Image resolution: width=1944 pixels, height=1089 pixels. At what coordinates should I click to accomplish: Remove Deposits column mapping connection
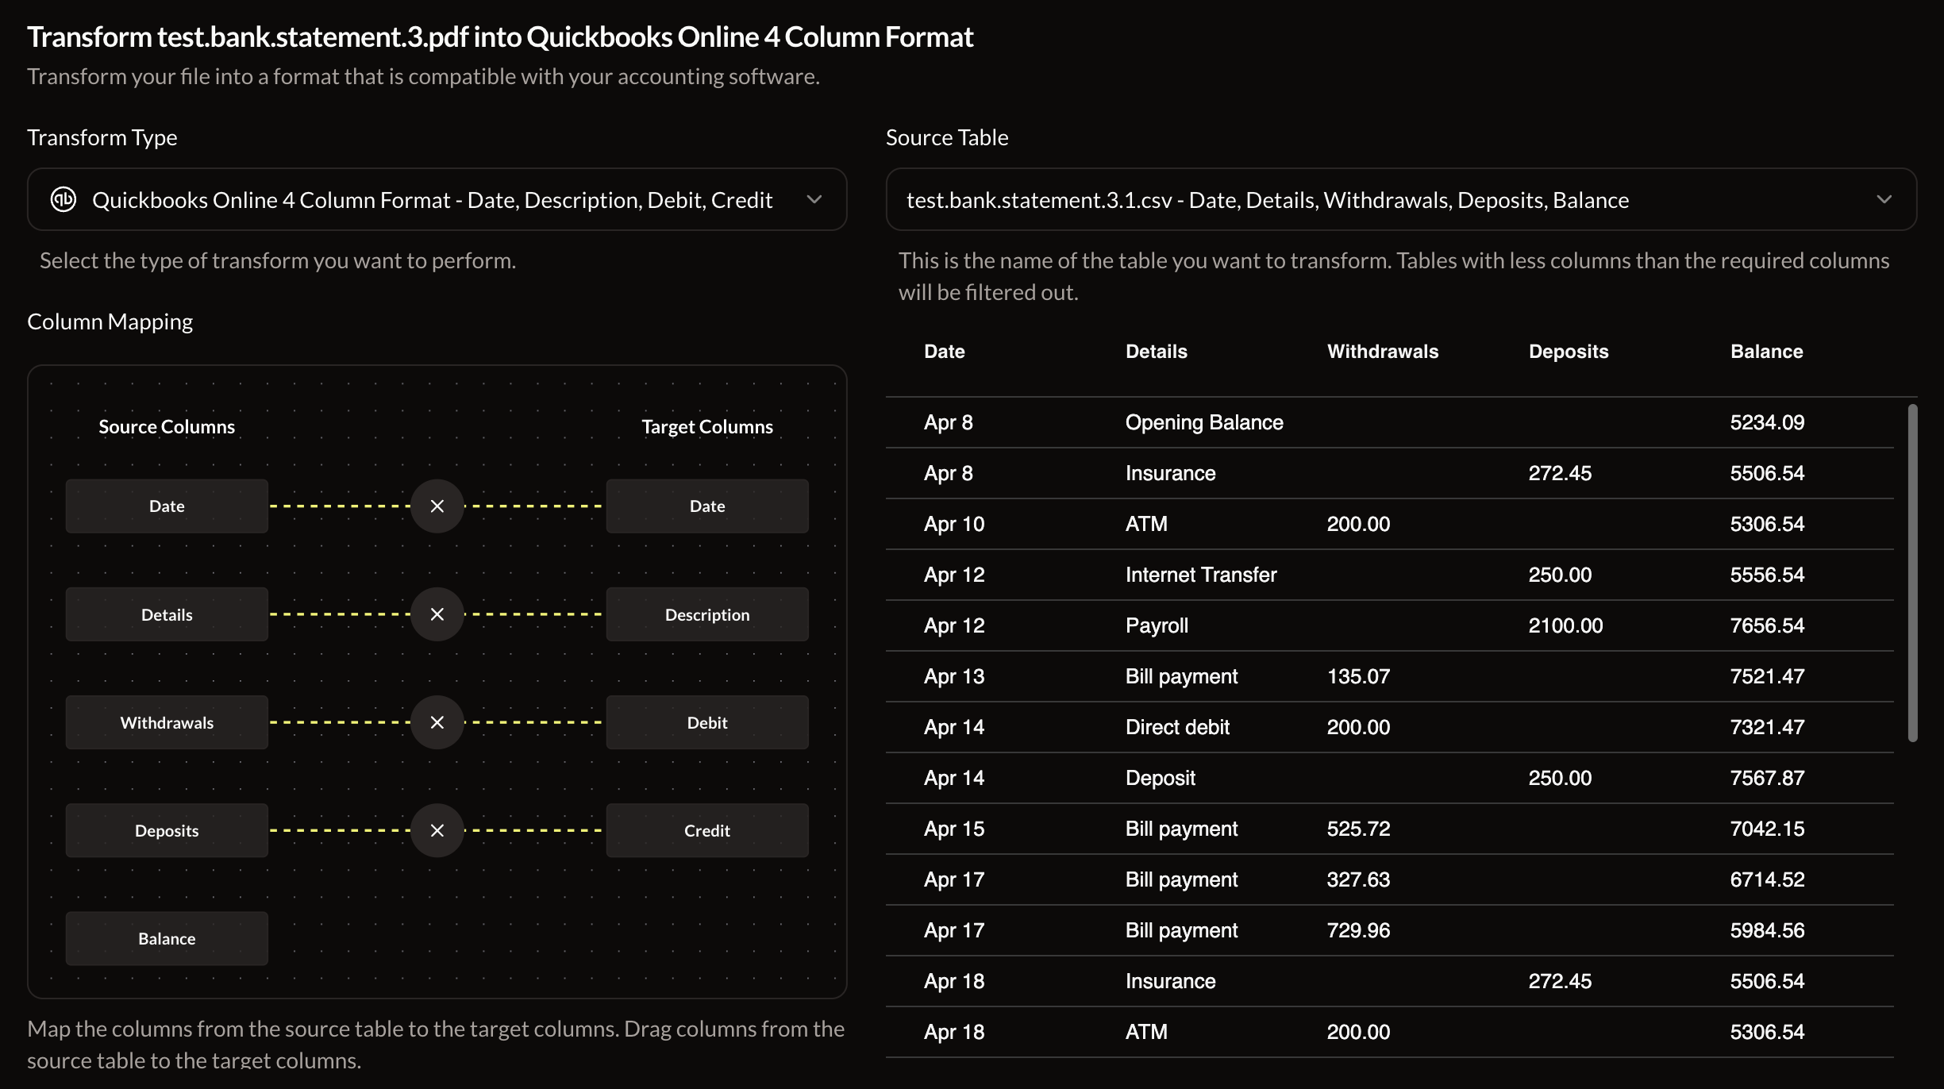(x=437, y=830)
